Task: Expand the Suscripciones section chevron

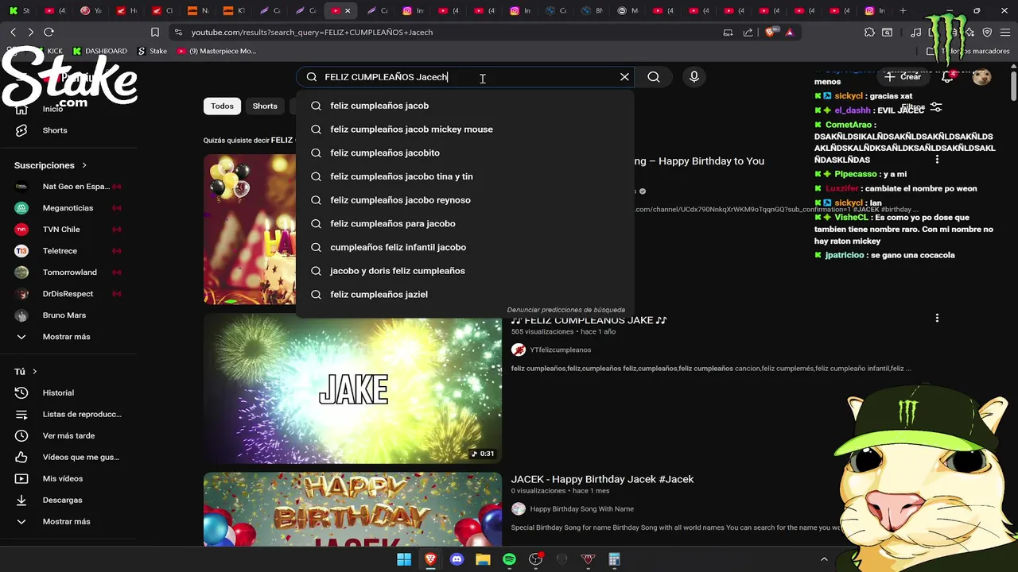Action: coord(83,165)
